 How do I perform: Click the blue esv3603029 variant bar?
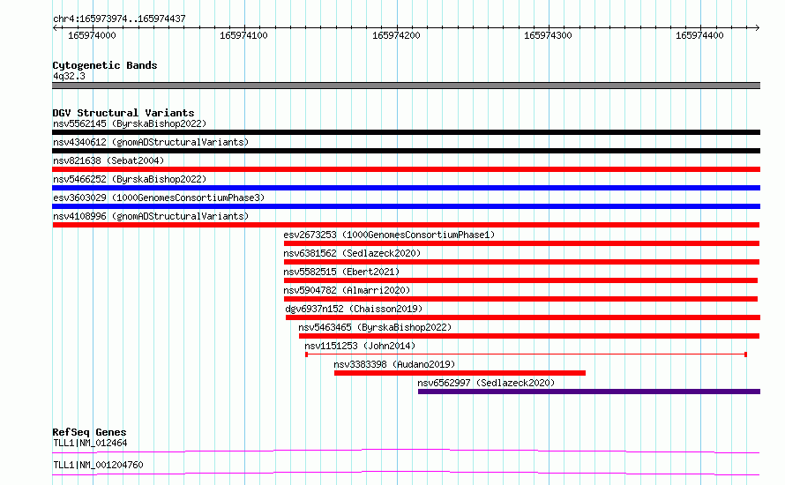[406, 206]
